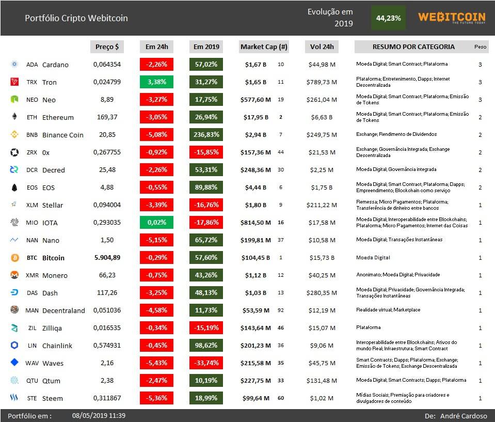Click the Evolução em 2019 label
Screen dimensions: 495x422
[x=330, y=18]
